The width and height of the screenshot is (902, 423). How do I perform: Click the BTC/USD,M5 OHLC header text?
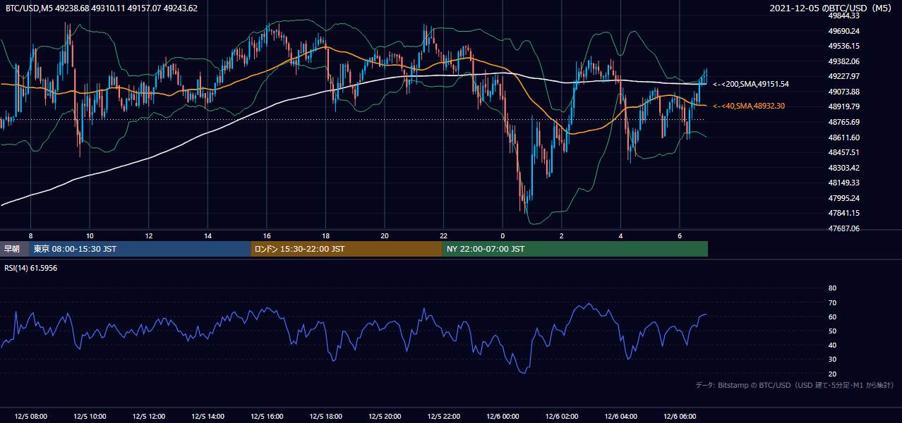pos(102,8)
